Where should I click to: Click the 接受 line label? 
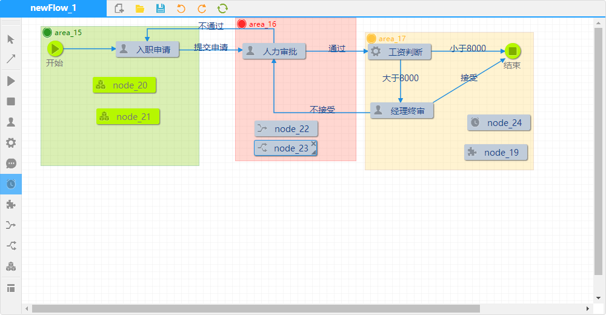[469, 78]
